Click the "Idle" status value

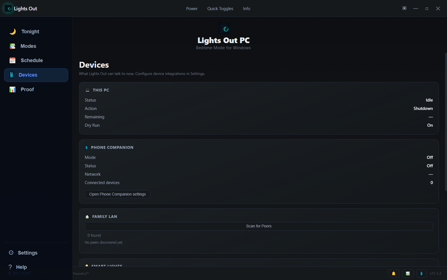429,100
